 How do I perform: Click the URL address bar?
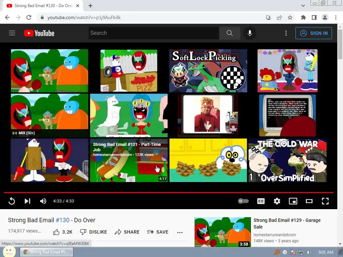(x=151, y=17)
